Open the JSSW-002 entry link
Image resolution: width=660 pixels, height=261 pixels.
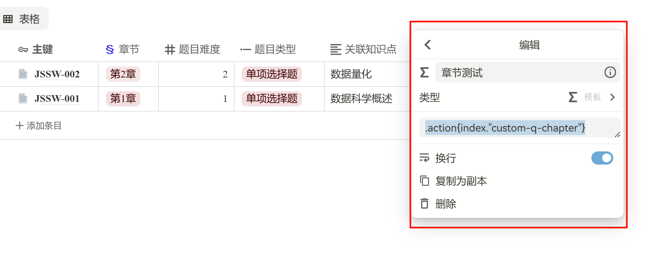pos(57,74)
